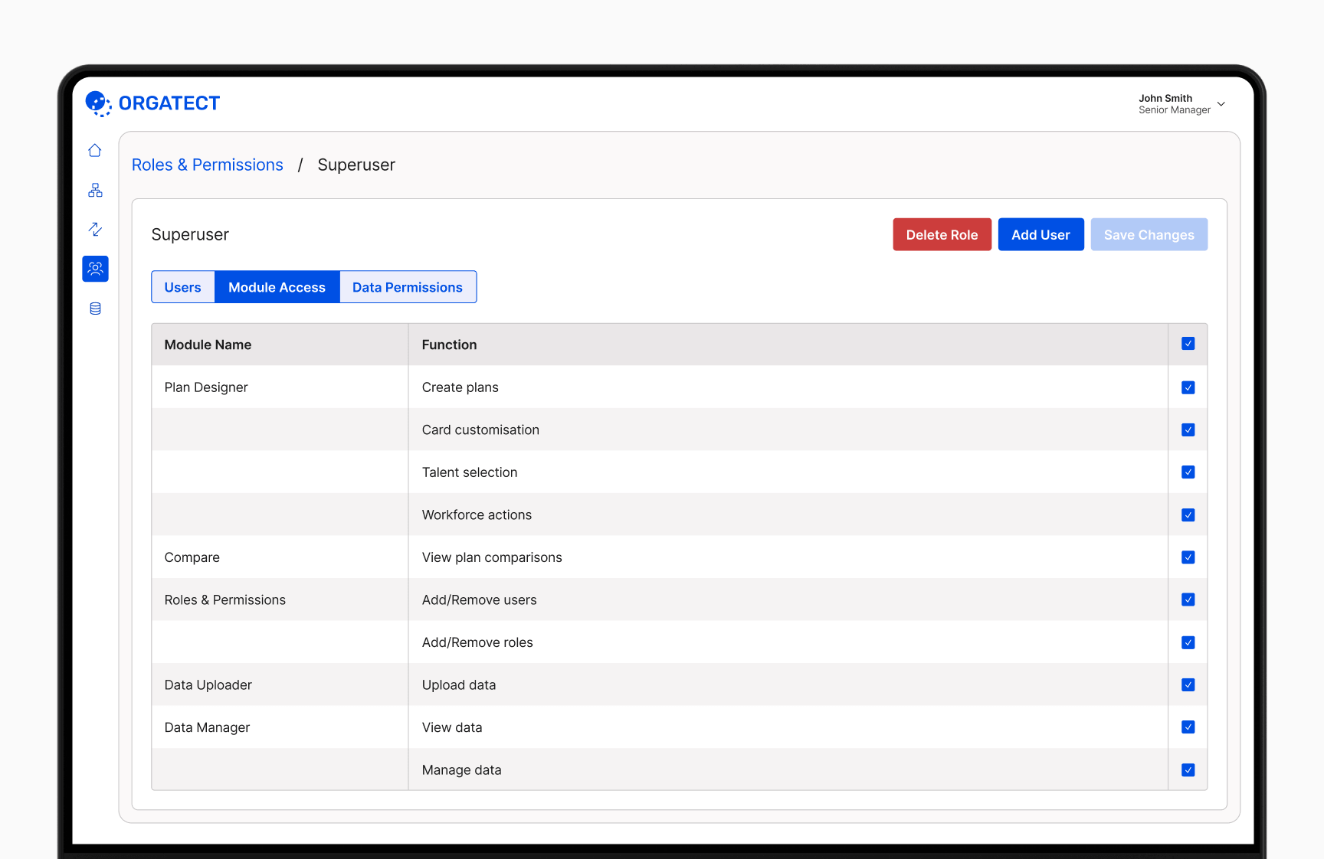Viewport: 1324px width, 859px height.
Task: Select the Roles & Permissions table cell
Action: pos(280,599)
